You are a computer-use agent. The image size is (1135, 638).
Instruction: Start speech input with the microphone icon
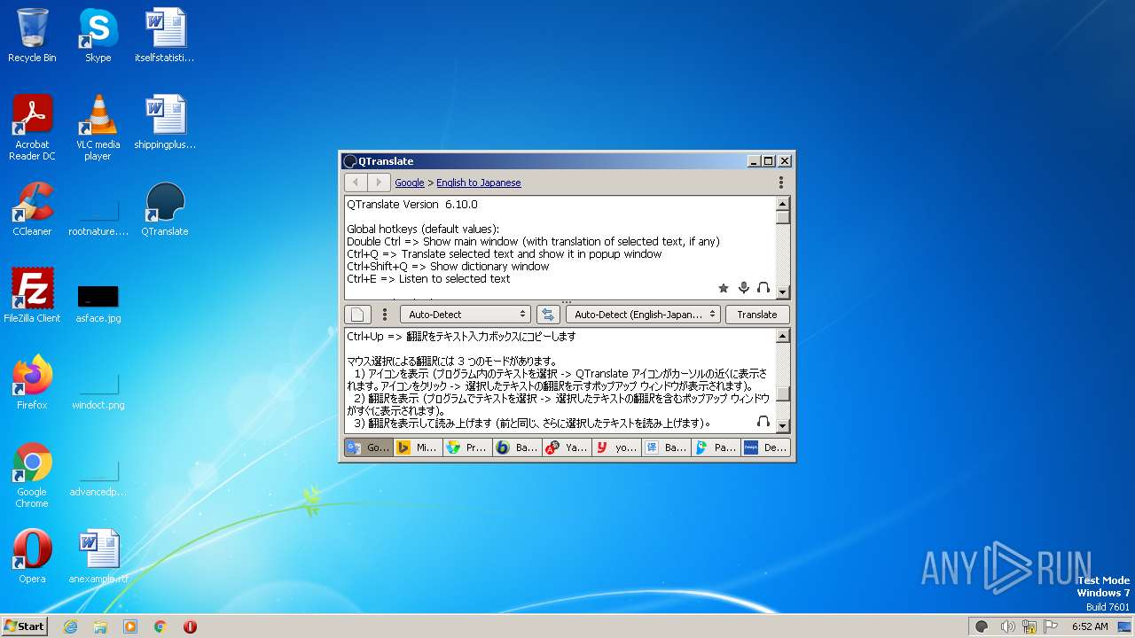(x=744, y=288)
